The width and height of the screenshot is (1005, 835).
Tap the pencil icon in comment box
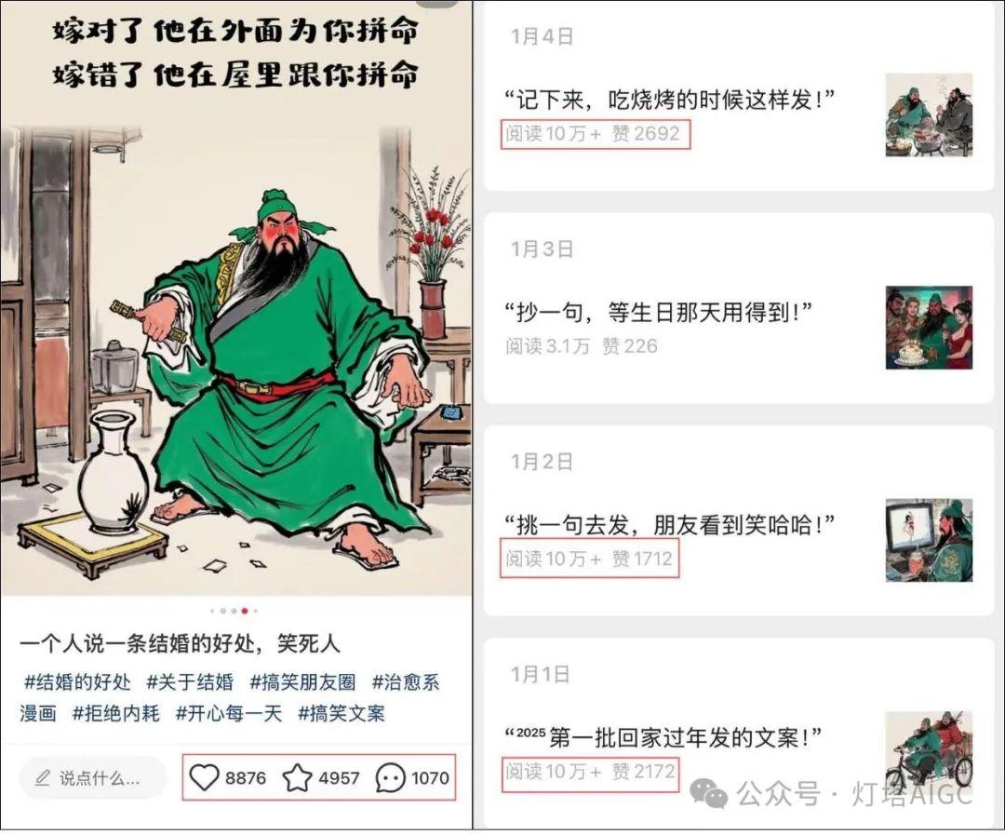tap(42, 778)
